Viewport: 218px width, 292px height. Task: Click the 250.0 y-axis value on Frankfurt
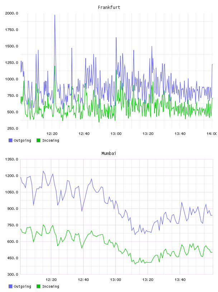pyautogui.click(x=13, y=128)
